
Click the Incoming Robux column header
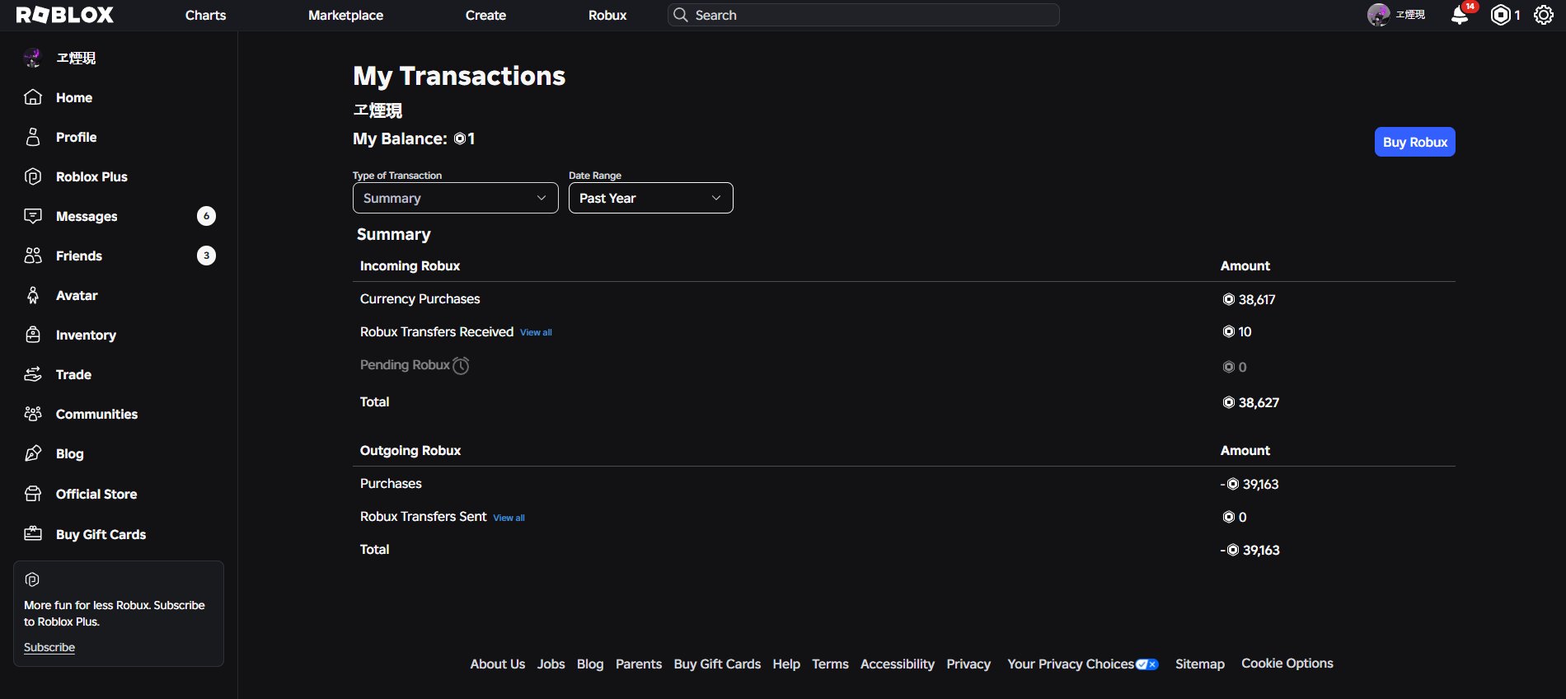tap(410, 265)
